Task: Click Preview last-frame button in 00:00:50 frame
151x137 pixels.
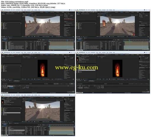Action: pyautogui.click(x=147, y=23)
